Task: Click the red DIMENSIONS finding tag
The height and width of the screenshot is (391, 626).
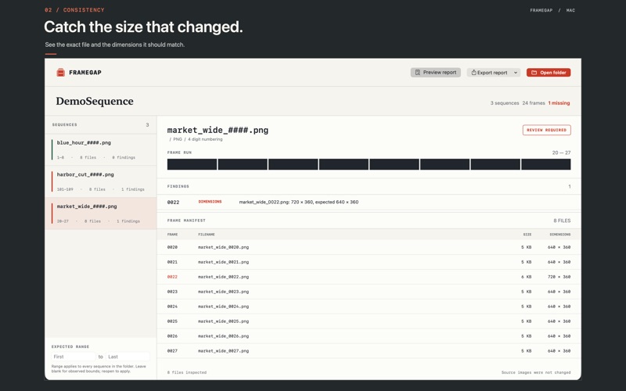Action: (x=210, y=202)
